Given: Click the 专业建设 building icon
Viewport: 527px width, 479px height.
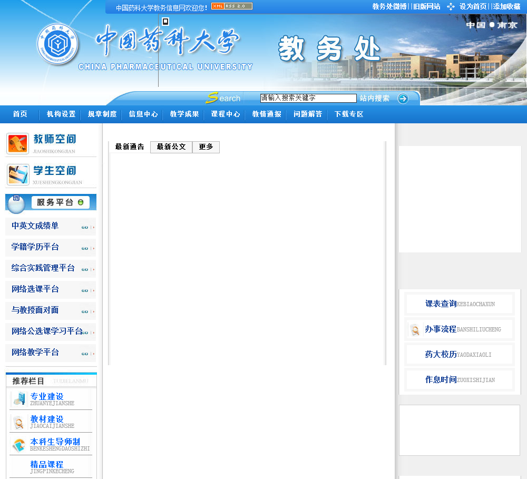Looking at the screenshot, I should (19, 399).
